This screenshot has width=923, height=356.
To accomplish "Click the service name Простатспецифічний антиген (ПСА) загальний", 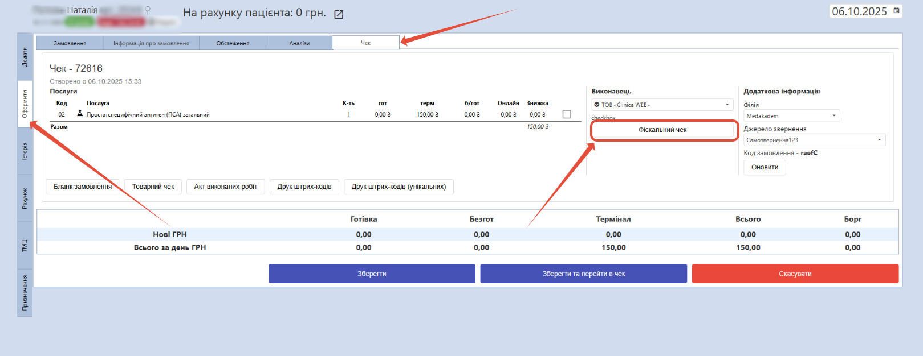I will (148, 114).
